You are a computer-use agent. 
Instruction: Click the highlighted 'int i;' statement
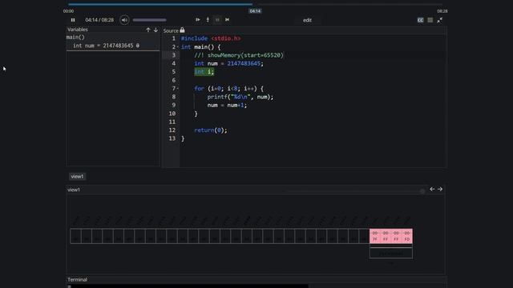pos(204,72)
